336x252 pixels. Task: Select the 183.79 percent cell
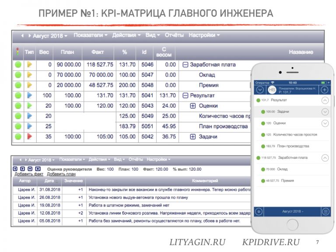point(127,126)
